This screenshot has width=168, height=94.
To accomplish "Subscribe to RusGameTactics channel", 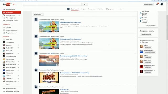I will [148, 73].
